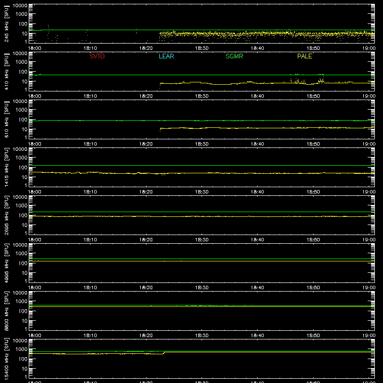Select the 245 MHz [SFU] axis title
Screen dimensions: 383x383
[x=7, y=23]
